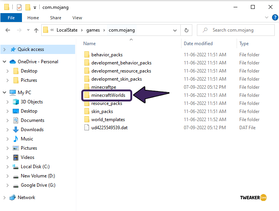Viewport: 279px width, 211px height.
Task: Click the New Volume (D:) drive icon
Action: pos(16,177)
